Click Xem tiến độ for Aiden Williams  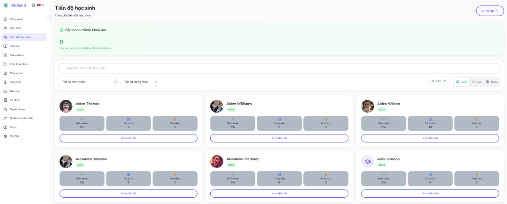tap(279, 138)
